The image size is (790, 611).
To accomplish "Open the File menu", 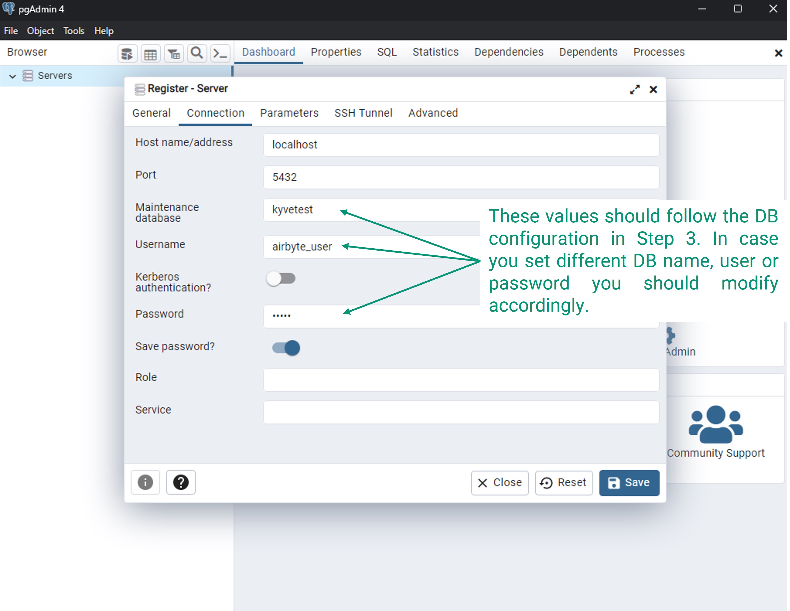I will [11, 31].
